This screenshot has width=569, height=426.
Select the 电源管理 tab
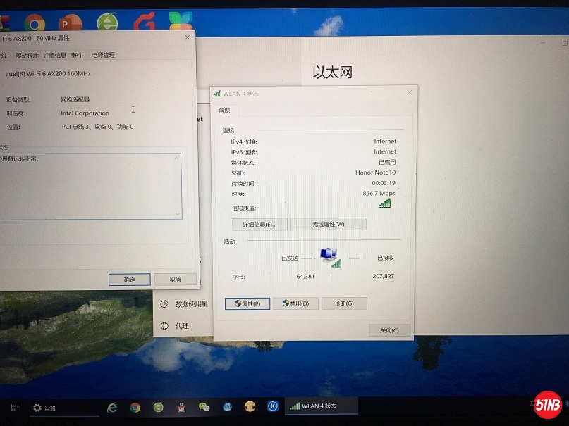pyautogui.click(x=103, y=55)
